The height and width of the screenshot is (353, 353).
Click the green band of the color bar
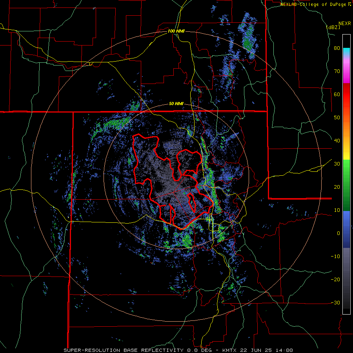346,185
